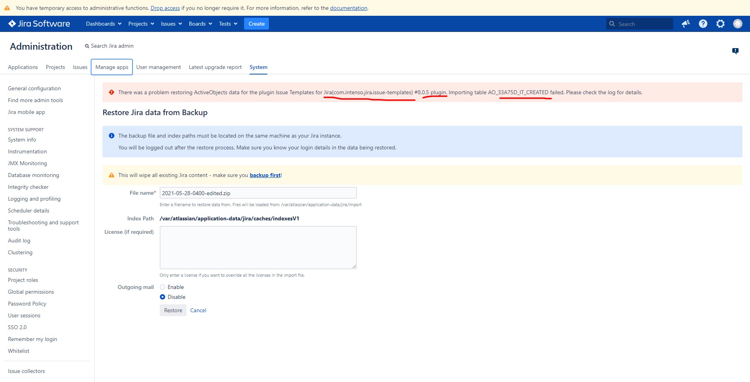The image size is (750, 382).
Task: Select the Enable outgoing mail radio button
Action: pyautogui.click(x=162, y=287)
